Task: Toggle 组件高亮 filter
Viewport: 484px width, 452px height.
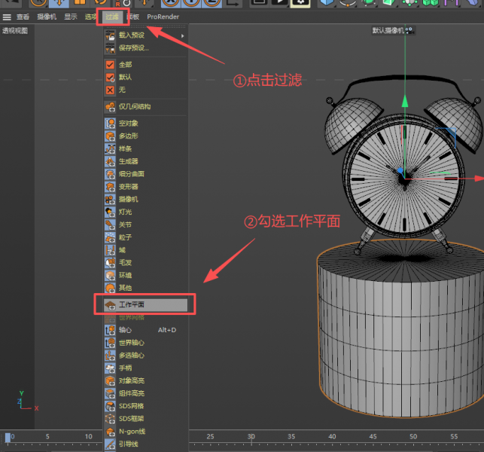Action: (145, 393)
